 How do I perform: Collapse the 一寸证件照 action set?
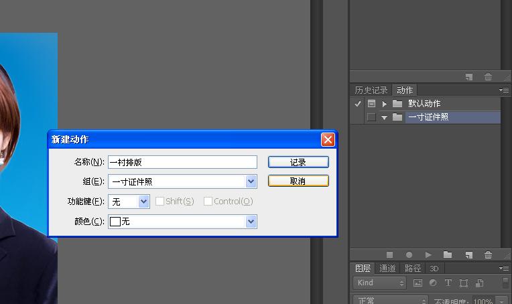pos(384,117)
